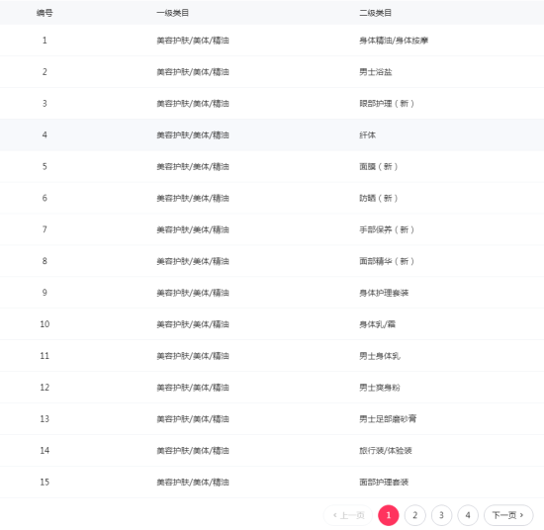Image resolution: width=544 pixels, height=530 pixels.
Task: Select the 防晒（新）row
Action: tap(272, 198)
